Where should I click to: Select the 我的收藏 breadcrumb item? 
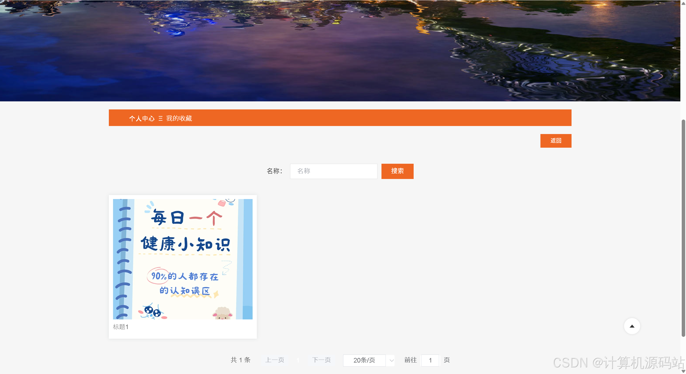179,118
